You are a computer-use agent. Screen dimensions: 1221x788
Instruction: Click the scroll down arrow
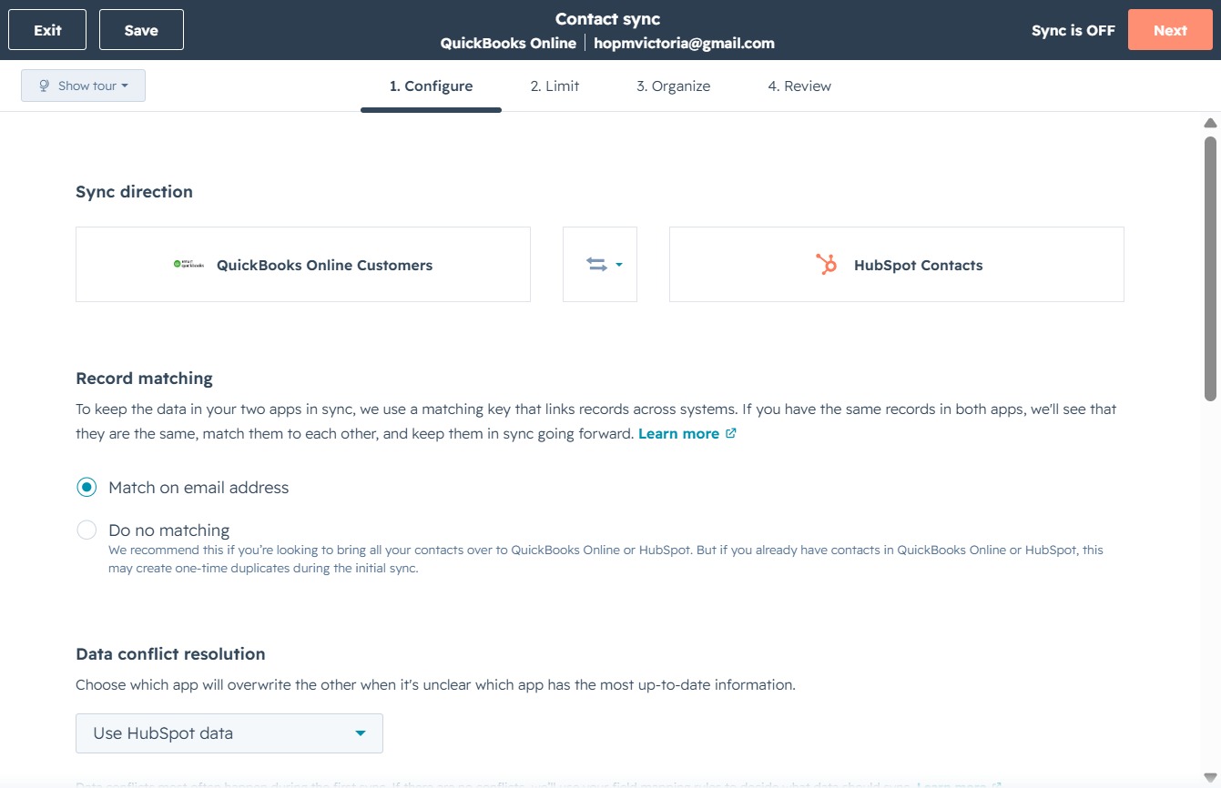pyautogui.click(x=1210, y=776)
